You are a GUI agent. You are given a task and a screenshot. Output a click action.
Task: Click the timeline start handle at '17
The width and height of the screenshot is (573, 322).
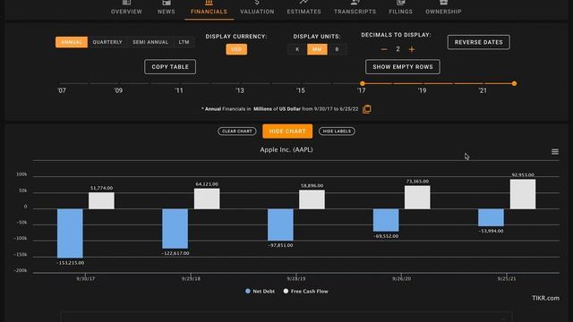click(362, 83)
